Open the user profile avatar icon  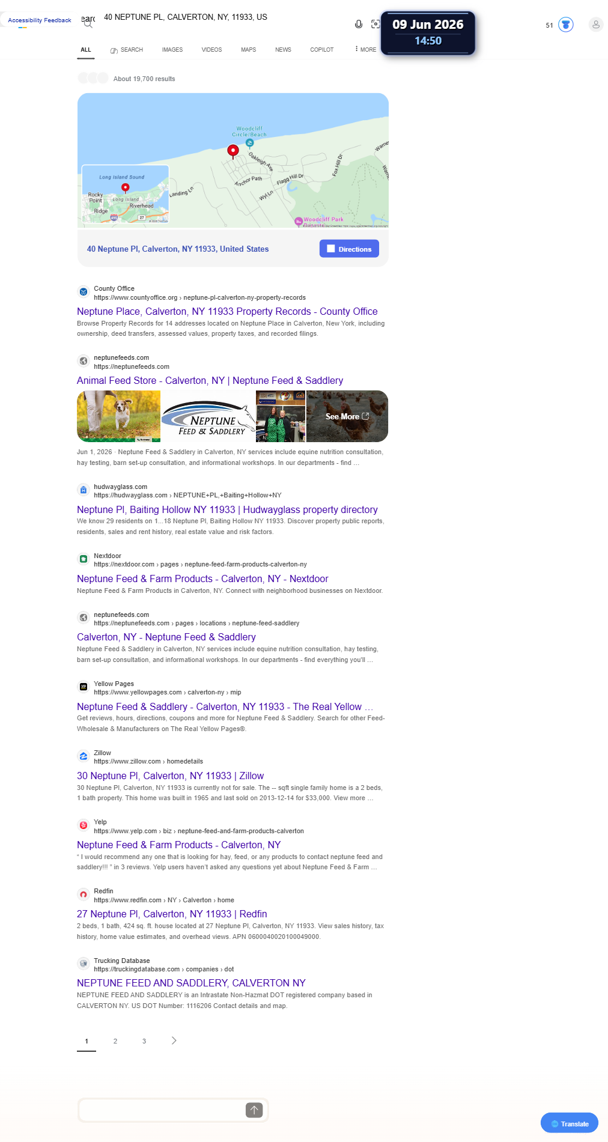tap(596, 25)
